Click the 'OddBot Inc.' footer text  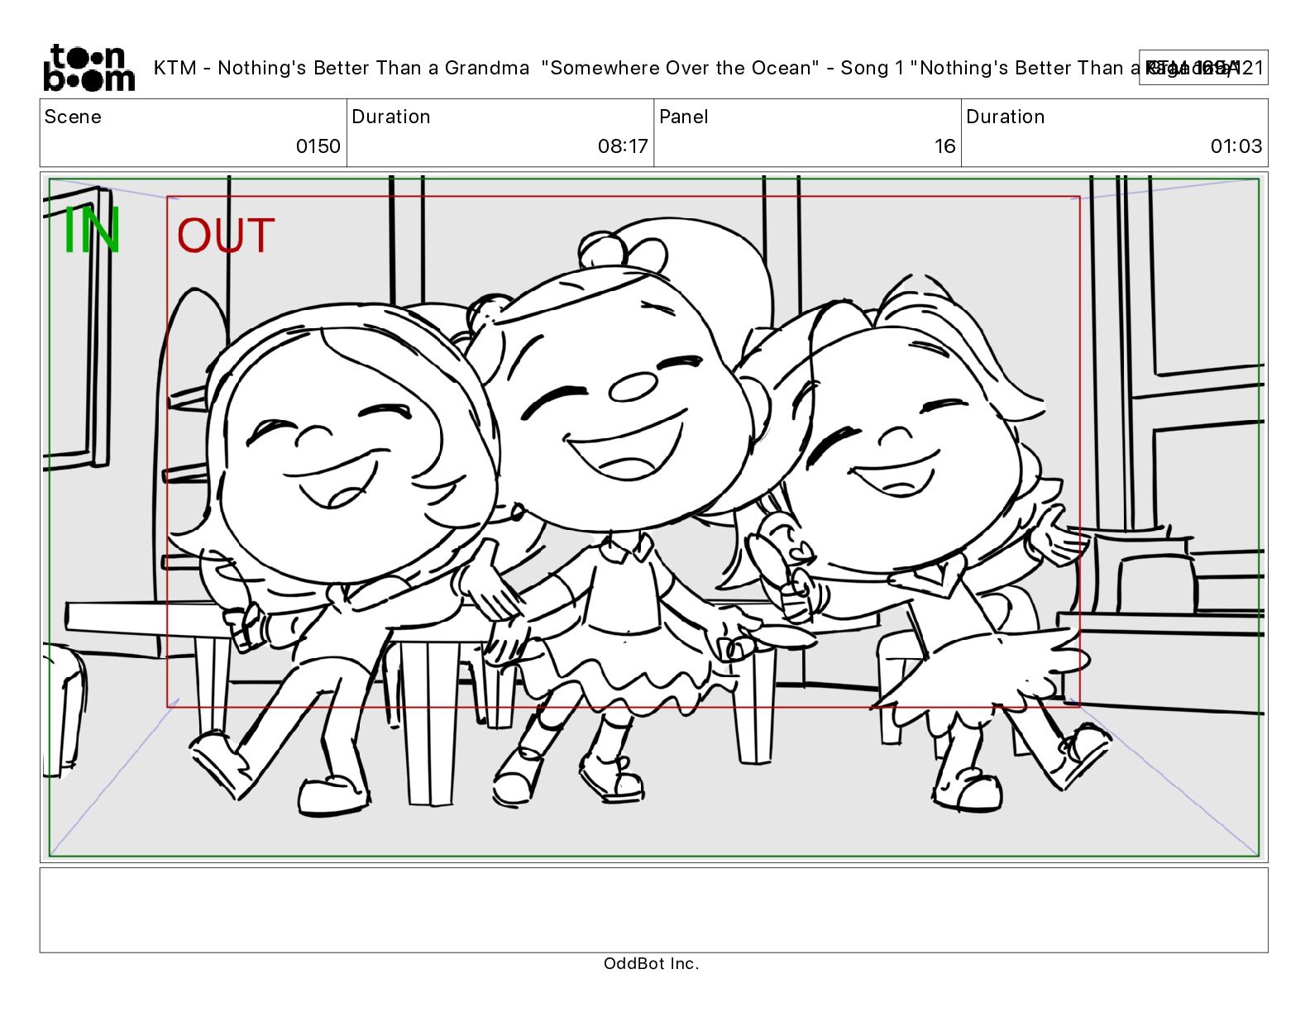[652, 963]
